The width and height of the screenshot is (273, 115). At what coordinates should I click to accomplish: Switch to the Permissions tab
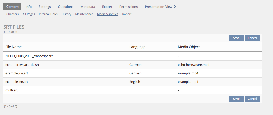click(x=128, y=7)
